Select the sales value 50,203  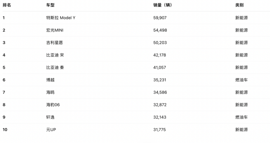(160, 43)
